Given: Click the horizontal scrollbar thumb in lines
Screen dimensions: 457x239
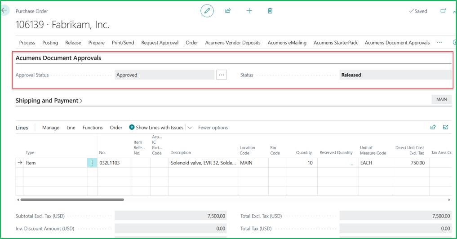Looking at the screenshot, I should [72, 199].
